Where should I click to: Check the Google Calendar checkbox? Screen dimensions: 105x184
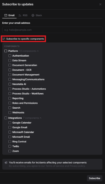tap(10, 123)
